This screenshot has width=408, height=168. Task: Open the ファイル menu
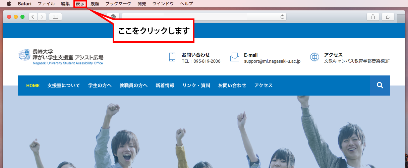point(46,4)
